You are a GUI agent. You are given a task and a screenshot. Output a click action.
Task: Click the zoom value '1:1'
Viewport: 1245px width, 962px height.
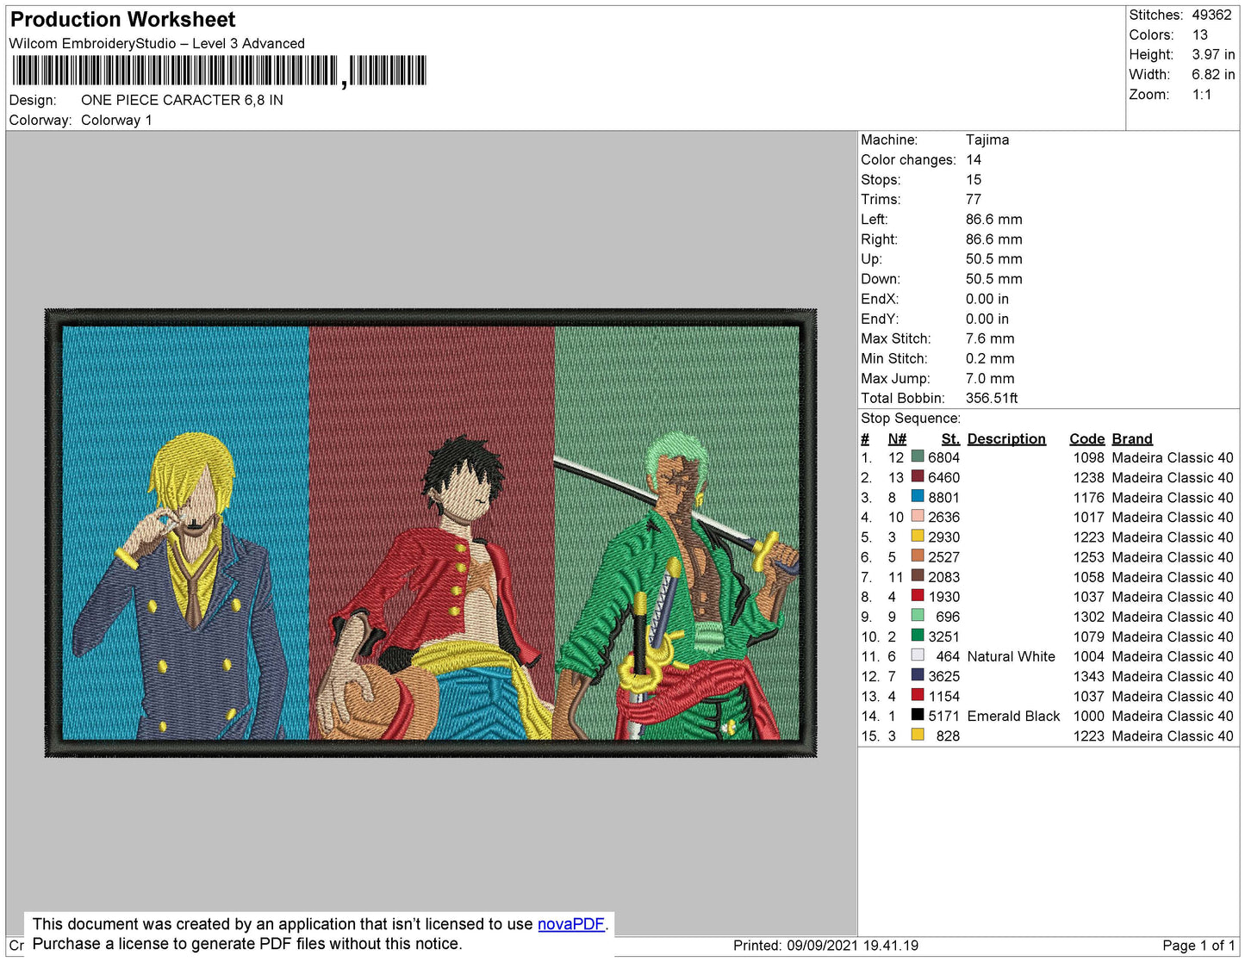tap(1202, 95)
